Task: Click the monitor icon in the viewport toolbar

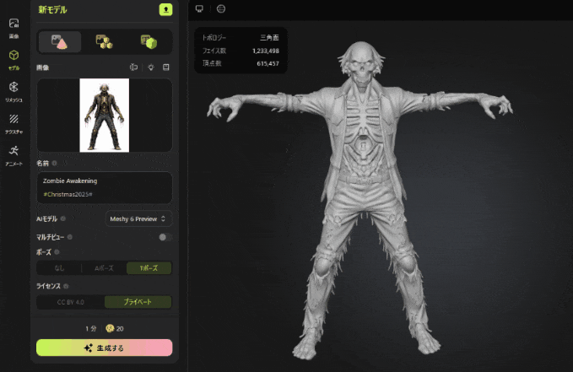Action: pos(199,9)
